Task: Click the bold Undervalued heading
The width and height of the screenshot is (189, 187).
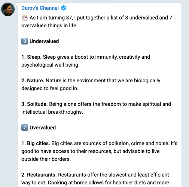Action: 44,41
